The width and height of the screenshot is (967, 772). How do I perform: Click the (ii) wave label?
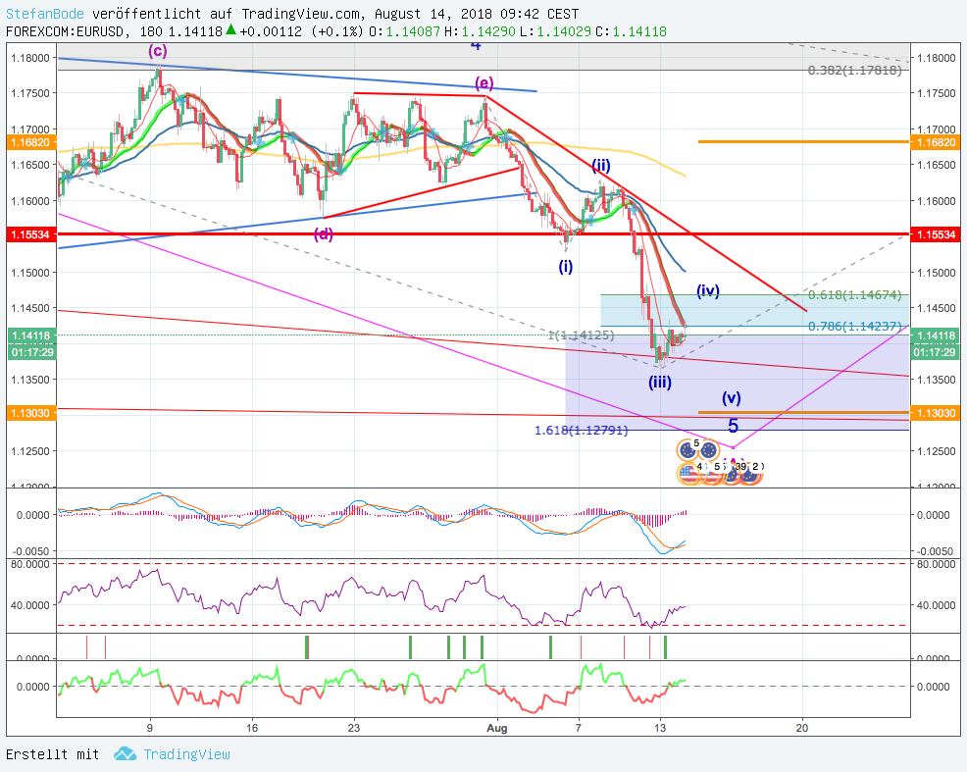[600, 165]
